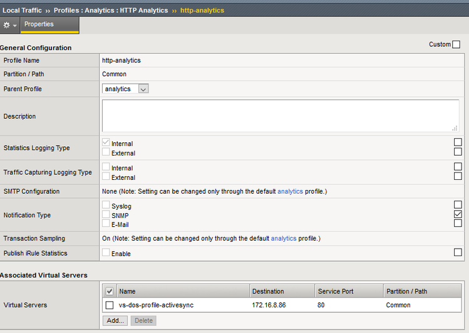Open analytics link in SMTP Configuration note
This screenshot has height=333, width=469.
pyautogui.click(x=290, y=191)
